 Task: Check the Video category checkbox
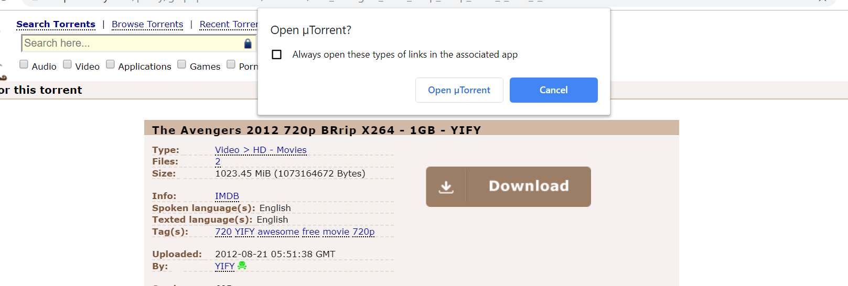point(67,64)
